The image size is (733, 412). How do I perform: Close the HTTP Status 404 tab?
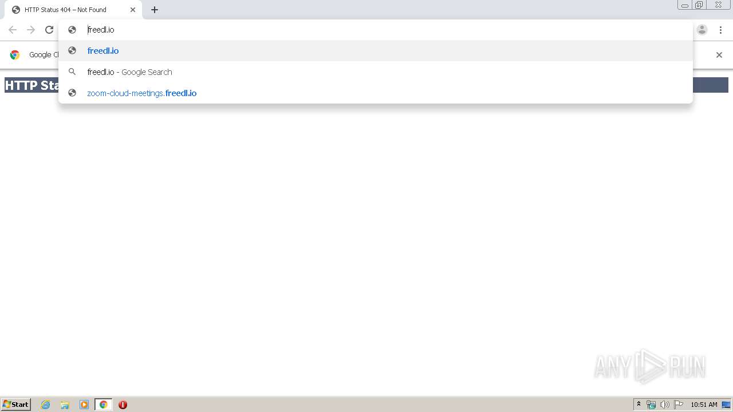point(133,10)
